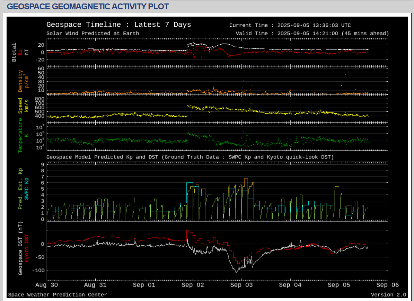Viewport: 414px width, 301px height.
Task: Click the Geospace Timeline Latest 7 Days title
Action: click(118, 25)
